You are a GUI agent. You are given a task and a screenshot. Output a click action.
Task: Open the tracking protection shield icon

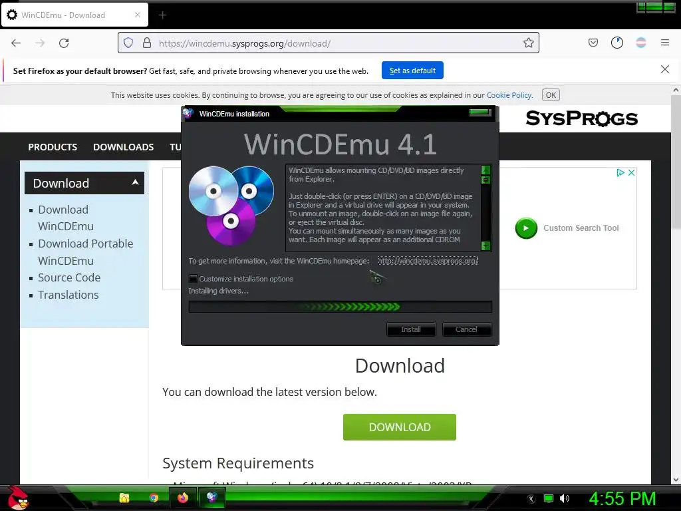(x=128, y=43)
